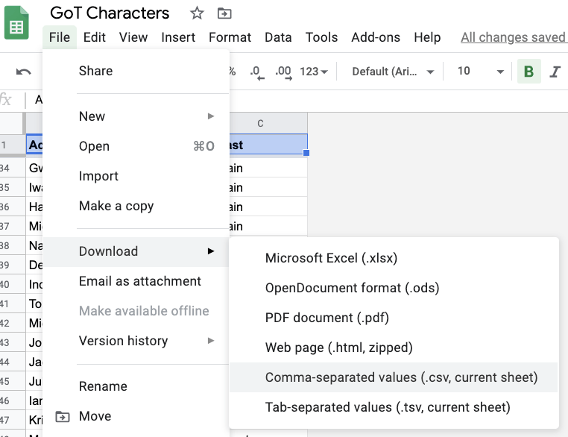Select row 1 header
This screenshot has height=437, width=568.
coord(13,145)
